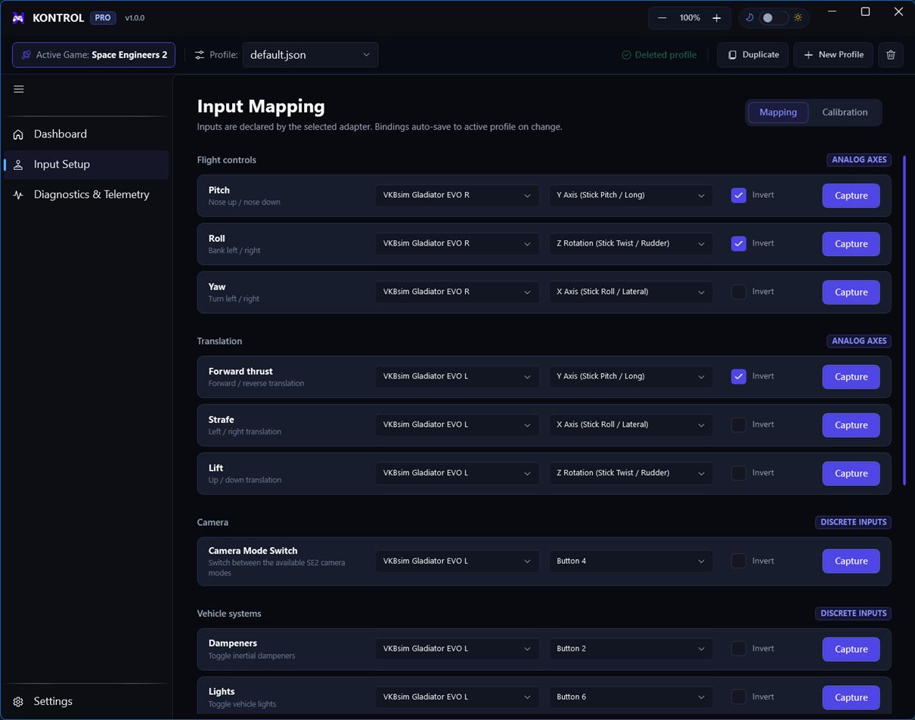
Task: Click Capture for Yaw
Action: tap(851, 292)
